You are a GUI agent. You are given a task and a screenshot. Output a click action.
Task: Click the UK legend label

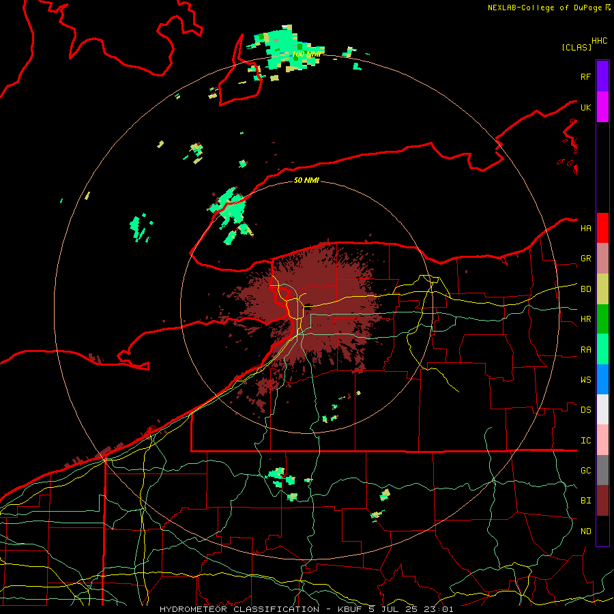pos(585,107)
